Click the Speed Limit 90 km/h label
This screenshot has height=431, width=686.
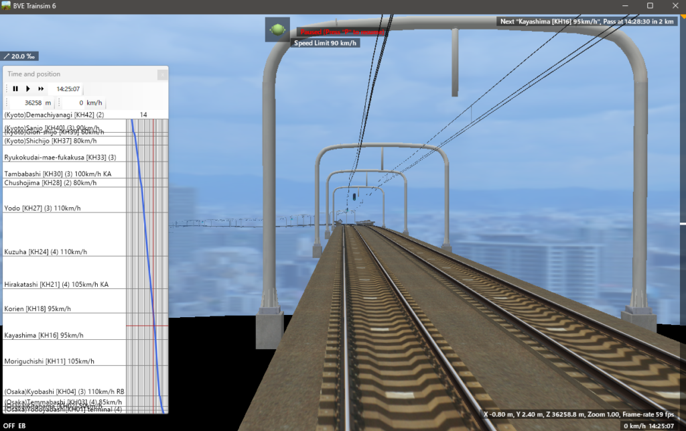tap(326, 43)
